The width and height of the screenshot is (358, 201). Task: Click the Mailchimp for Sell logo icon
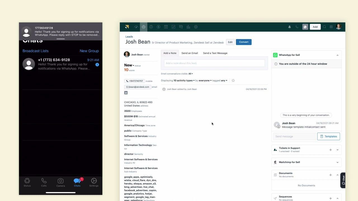pos(275,162)
